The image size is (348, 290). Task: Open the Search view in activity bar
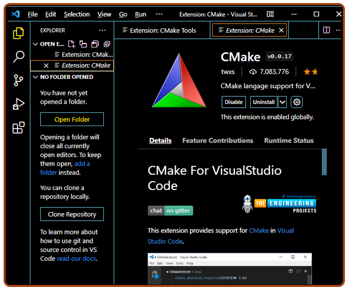click(19, 57)
